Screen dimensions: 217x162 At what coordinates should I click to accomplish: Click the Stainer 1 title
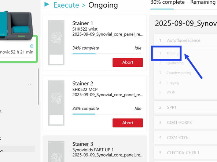[82, 23]
